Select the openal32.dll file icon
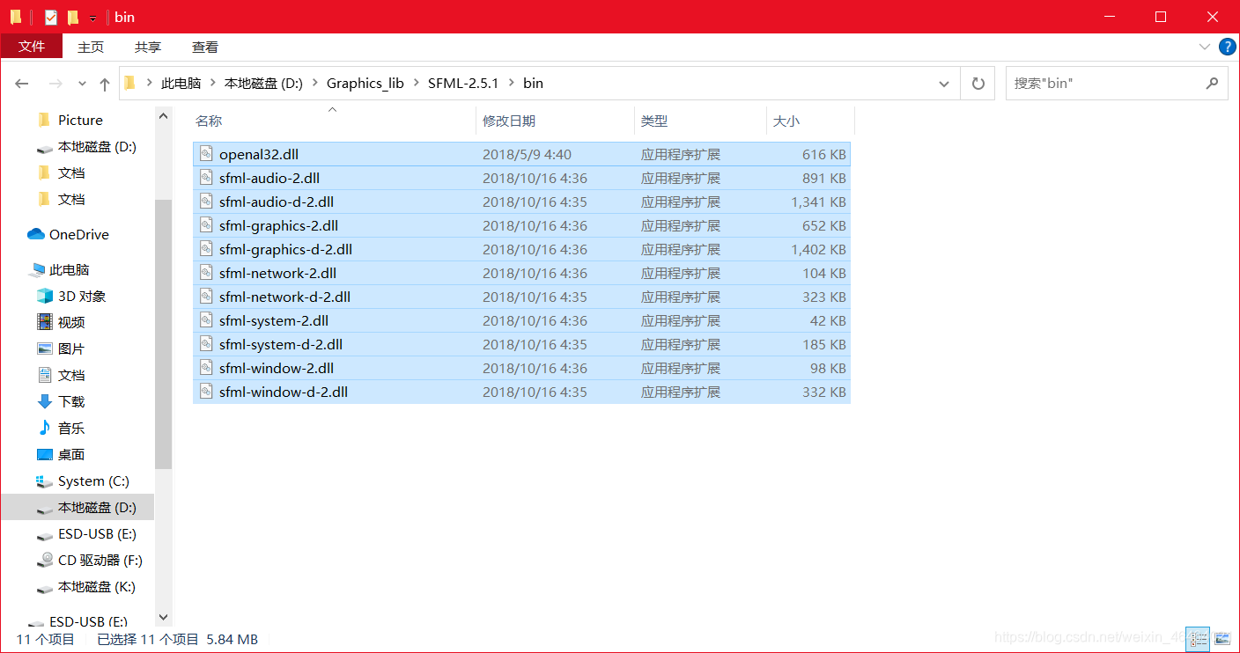This screenshot has height=653, width=1240. (x=206, y=154)
